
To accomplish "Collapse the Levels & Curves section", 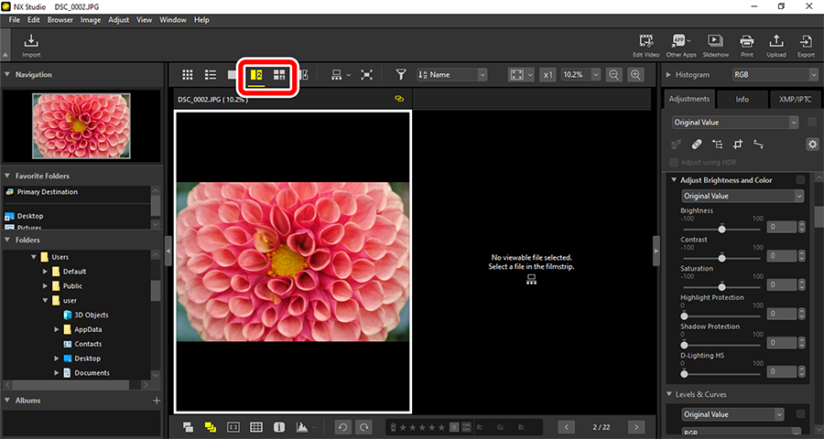I will [x=669, y=394].
